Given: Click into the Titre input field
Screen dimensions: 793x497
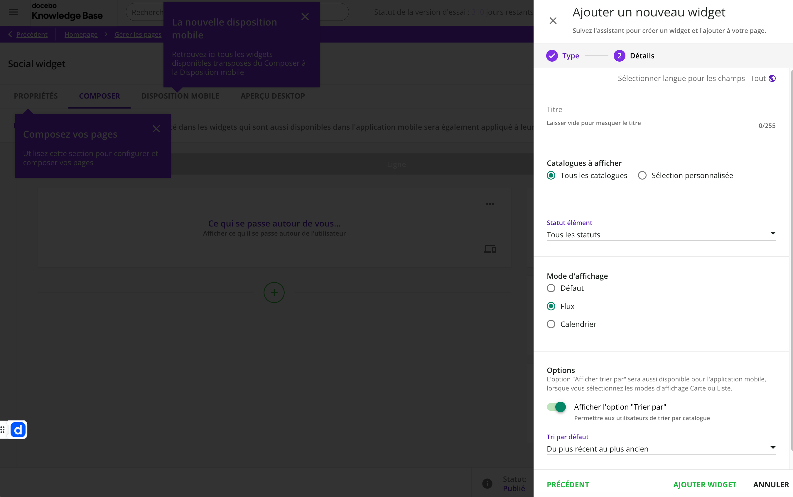Looking at the screenshot, I should (x=661, y=110).
